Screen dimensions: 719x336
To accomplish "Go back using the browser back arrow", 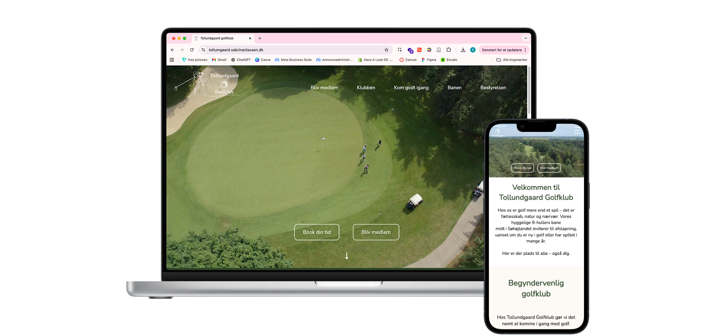I will tap(172, 50).
